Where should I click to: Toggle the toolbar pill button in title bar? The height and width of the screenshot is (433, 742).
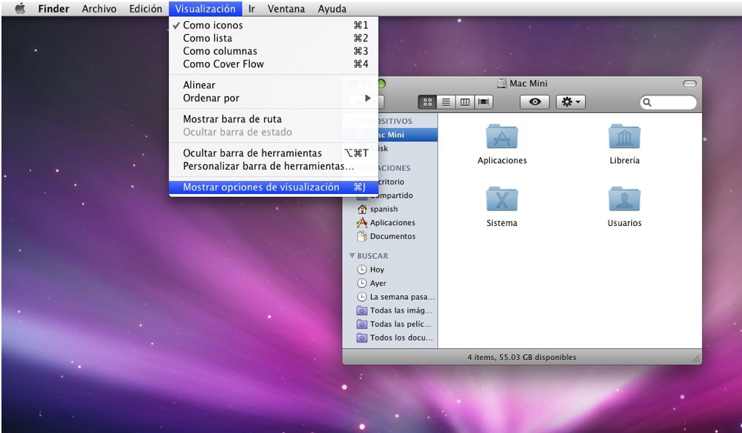pos(690,84)
